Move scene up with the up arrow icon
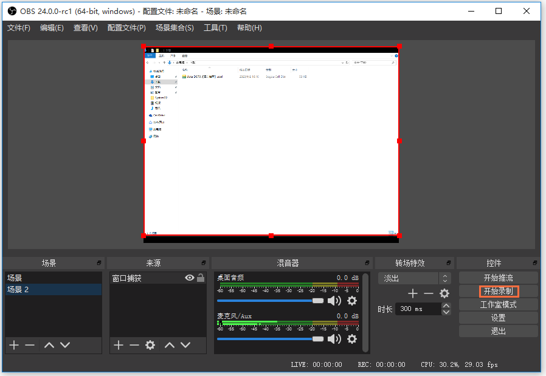546x376 pixels. coord(48,345)
